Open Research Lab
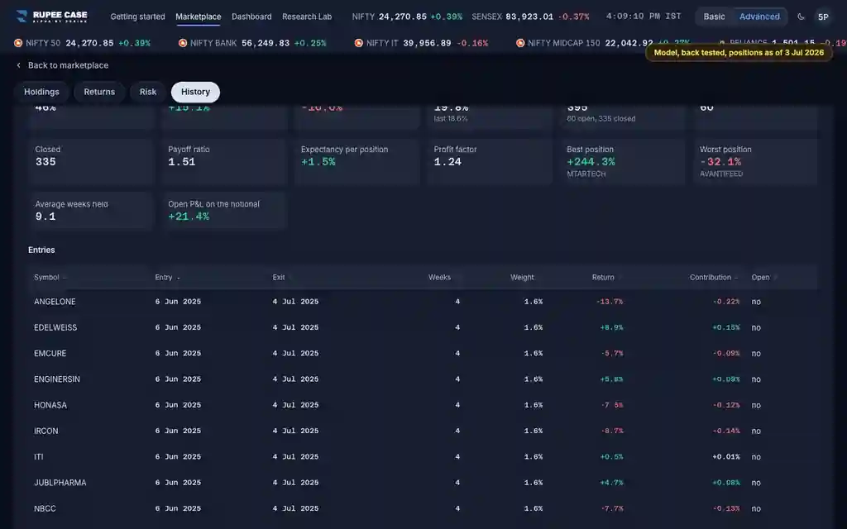This screenshot has height=529, width=847. [x=307, y=17]
